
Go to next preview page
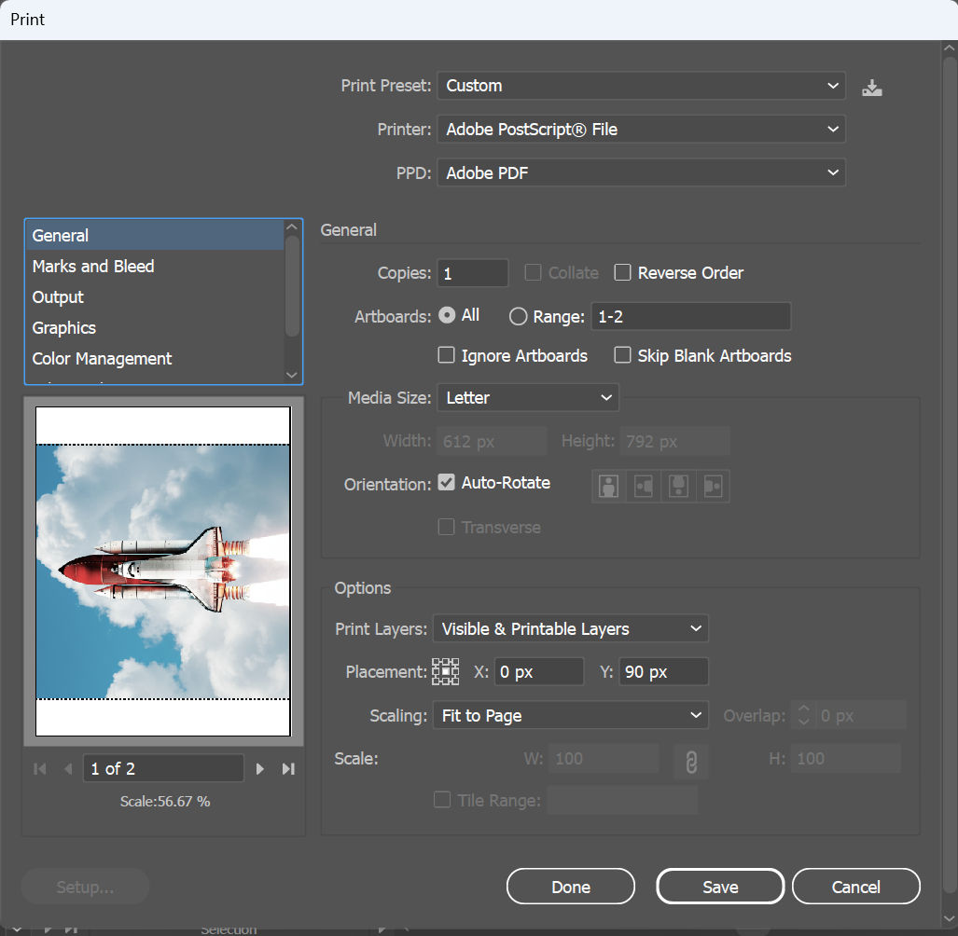click(259, 769)
